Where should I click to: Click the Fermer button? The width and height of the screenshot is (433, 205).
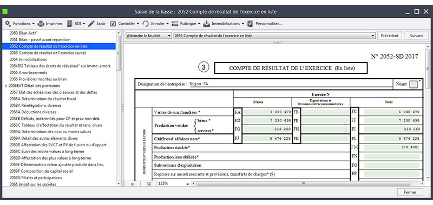pyautogui.click(x=410, y=192)
